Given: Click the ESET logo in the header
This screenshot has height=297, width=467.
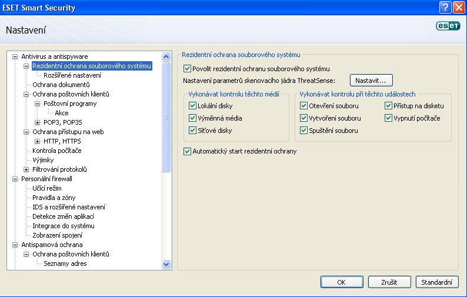Looking at the screenshot, I should (x=448, y=26).
